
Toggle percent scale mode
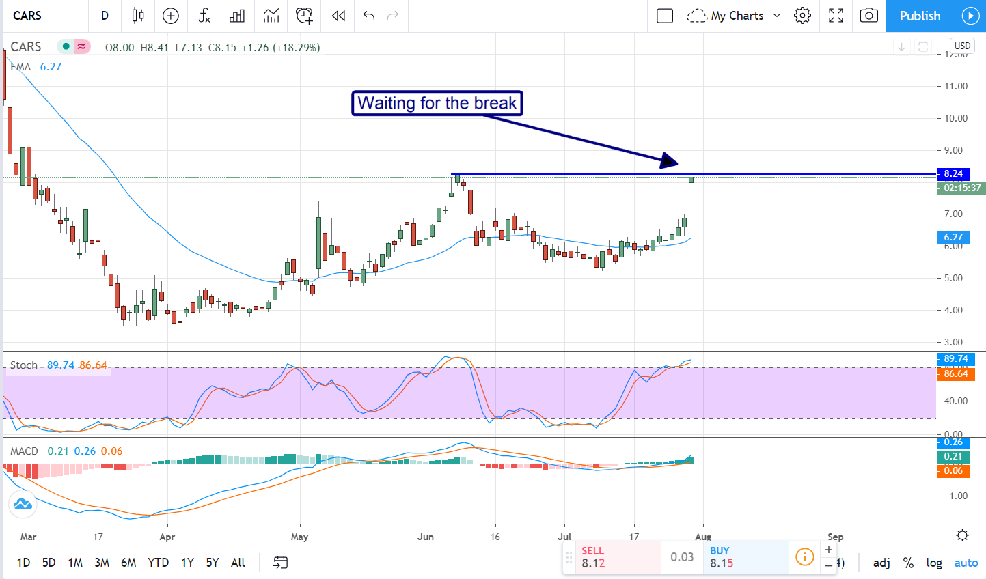coord(908,563)
